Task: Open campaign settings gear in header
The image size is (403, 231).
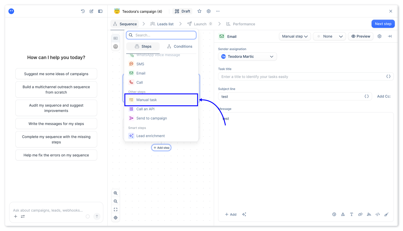Action: coord(209,11)
